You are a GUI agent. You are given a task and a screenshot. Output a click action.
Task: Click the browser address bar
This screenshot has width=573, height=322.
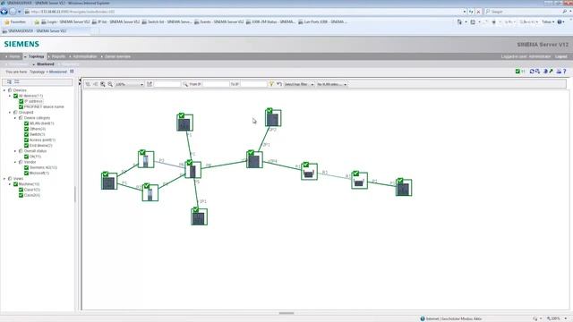point(244,12)
